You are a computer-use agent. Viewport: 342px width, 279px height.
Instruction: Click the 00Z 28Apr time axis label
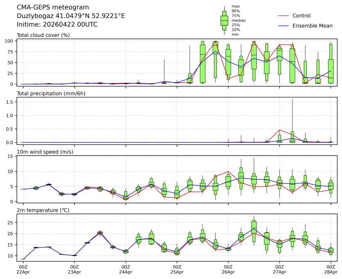tap(331, 270)
